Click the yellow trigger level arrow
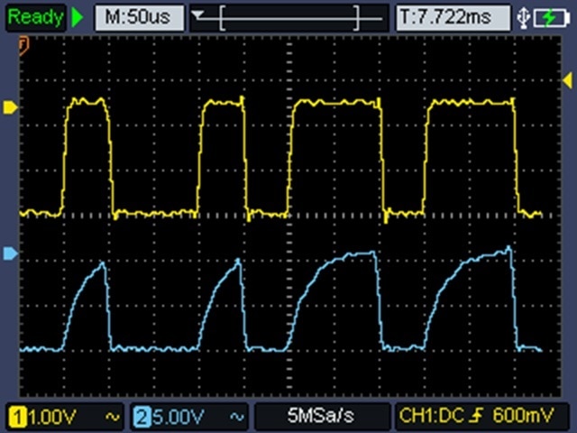 click(568, 80)
